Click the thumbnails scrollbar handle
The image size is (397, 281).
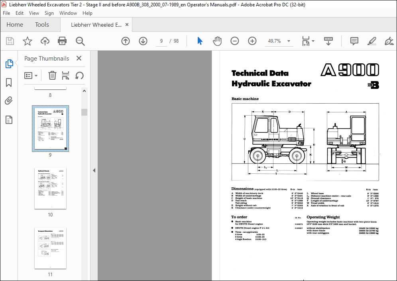pyautogui.click(x=85, y=112)
